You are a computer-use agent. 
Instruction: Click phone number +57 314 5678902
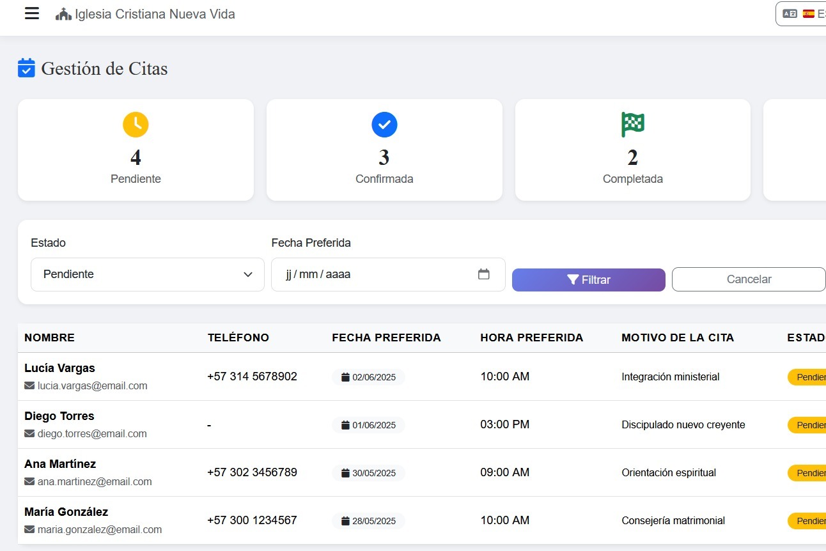252,376
